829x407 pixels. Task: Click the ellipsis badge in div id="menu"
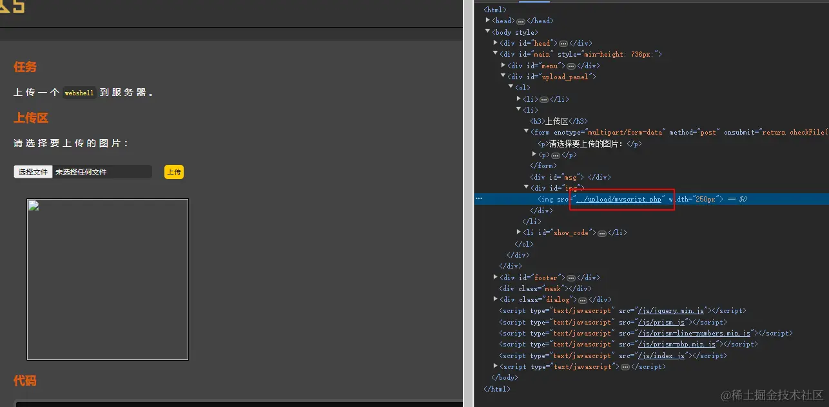tap(571, 66)
